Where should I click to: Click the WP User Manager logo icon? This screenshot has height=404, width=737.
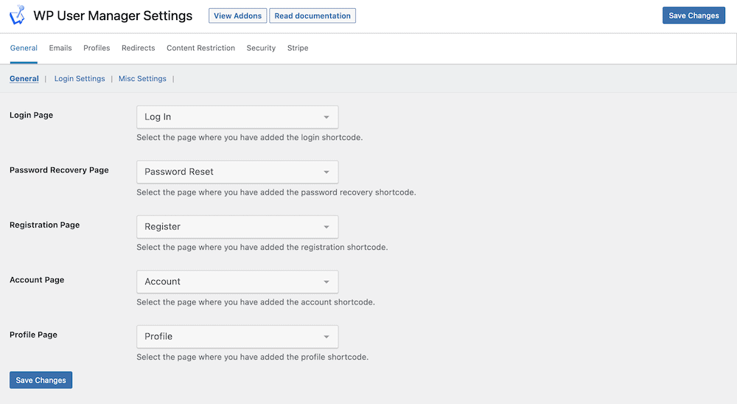coord(18,15)
